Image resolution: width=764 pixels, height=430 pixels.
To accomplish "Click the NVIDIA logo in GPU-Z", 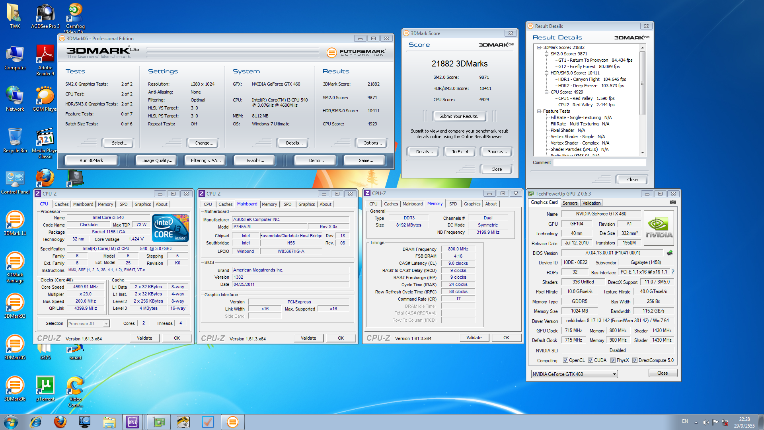I will (659, 228).
